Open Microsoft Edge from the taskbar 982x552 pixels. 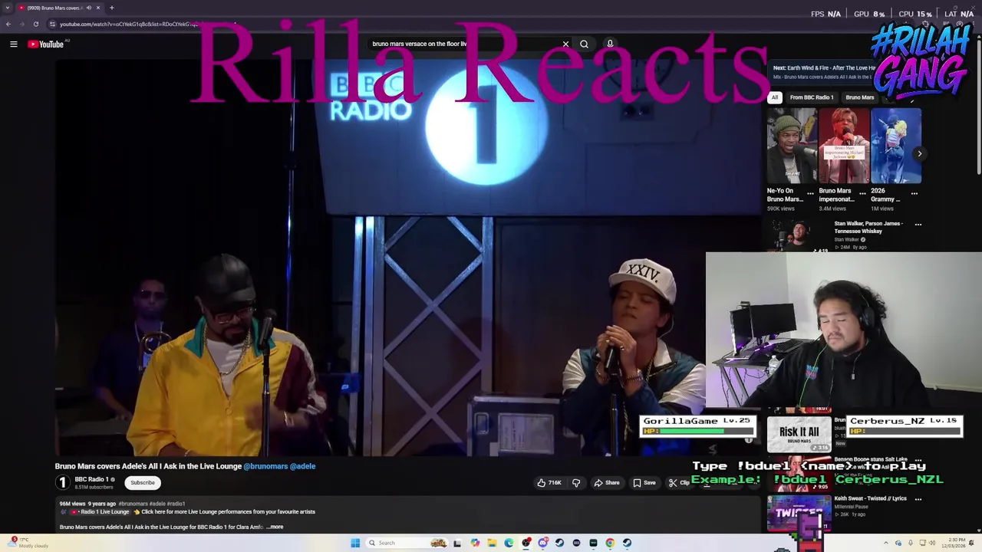point(509,543)
